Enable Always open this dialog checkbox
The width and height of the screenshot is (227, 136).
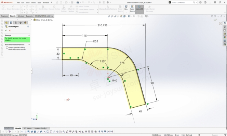[7, 47]
